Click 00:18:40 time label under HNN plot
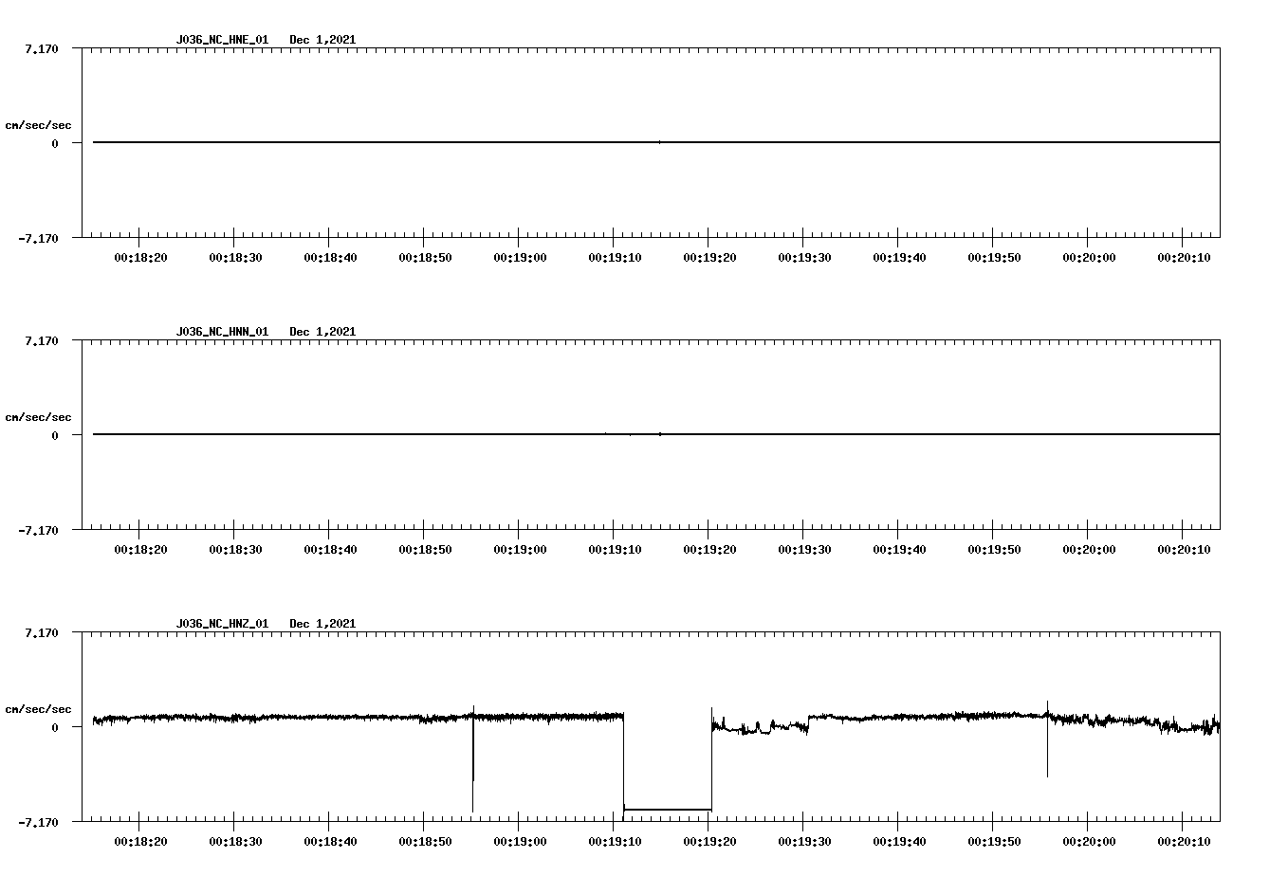Screen dimensions: 1288x876 [330, 550]
